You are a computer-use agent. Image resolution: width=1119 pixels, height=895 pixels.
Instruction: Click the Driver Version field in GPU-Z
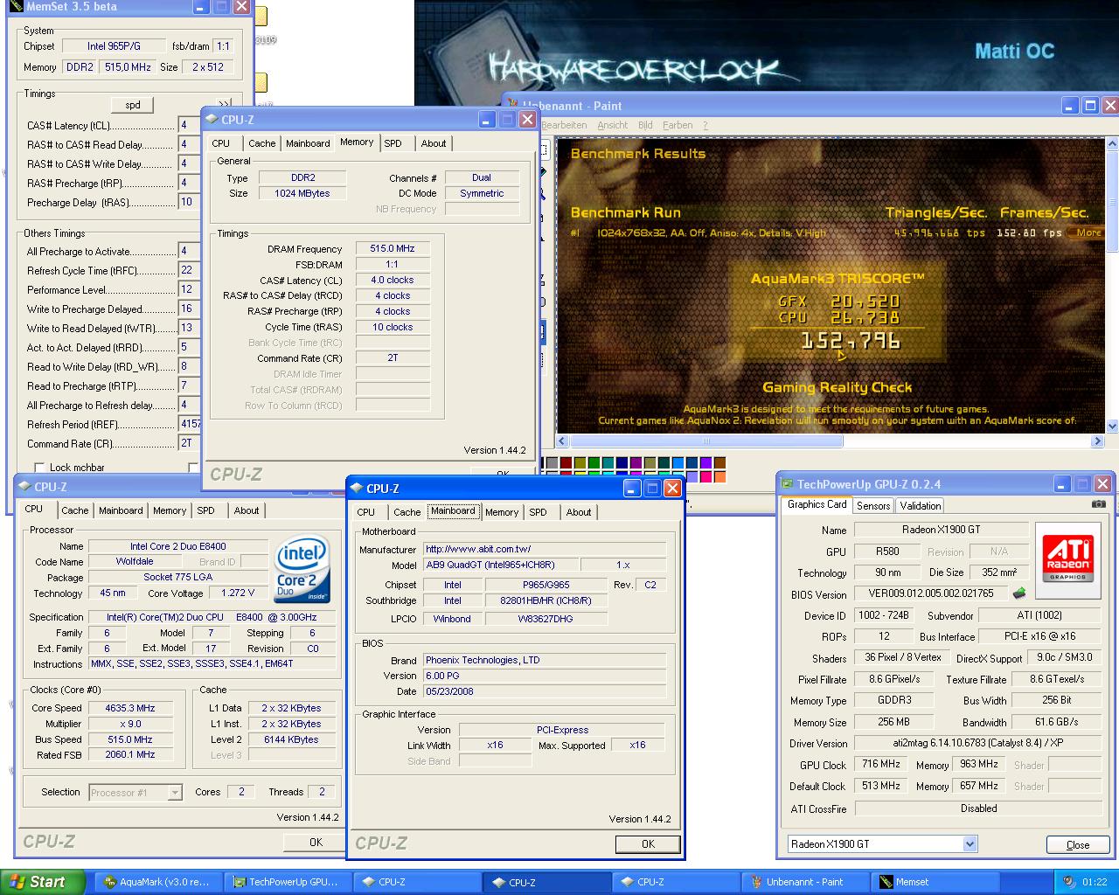point(977,744)
